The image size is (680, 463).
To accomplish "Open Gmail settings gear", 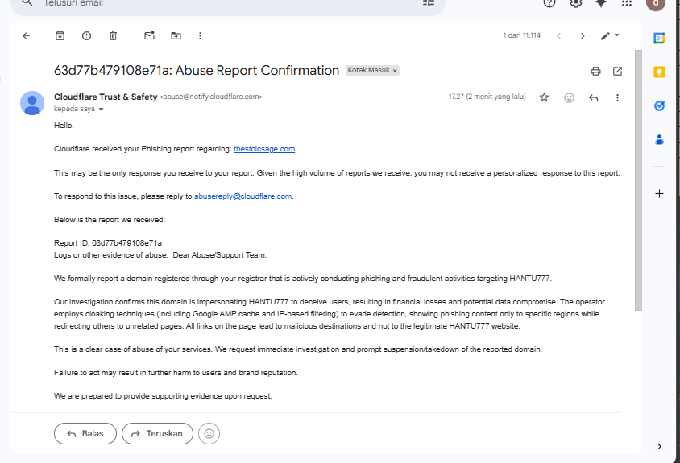I will pyautogui.click(x=575, y=3).
